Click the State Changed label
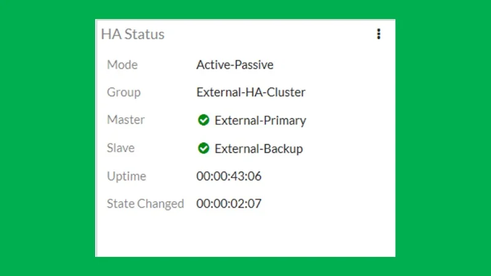 point(145,204)
